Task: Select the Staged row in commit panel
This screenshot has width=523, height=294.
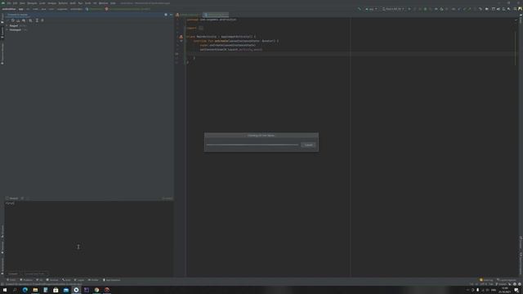Action: pos(89,25)
